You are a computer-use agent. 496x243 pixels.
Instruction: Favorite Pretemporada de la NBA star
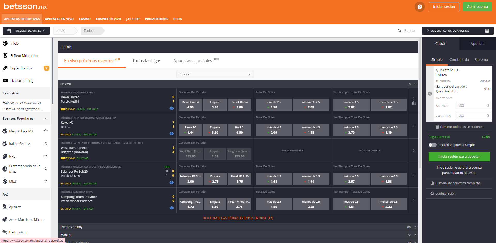click(x=46, y=169)
